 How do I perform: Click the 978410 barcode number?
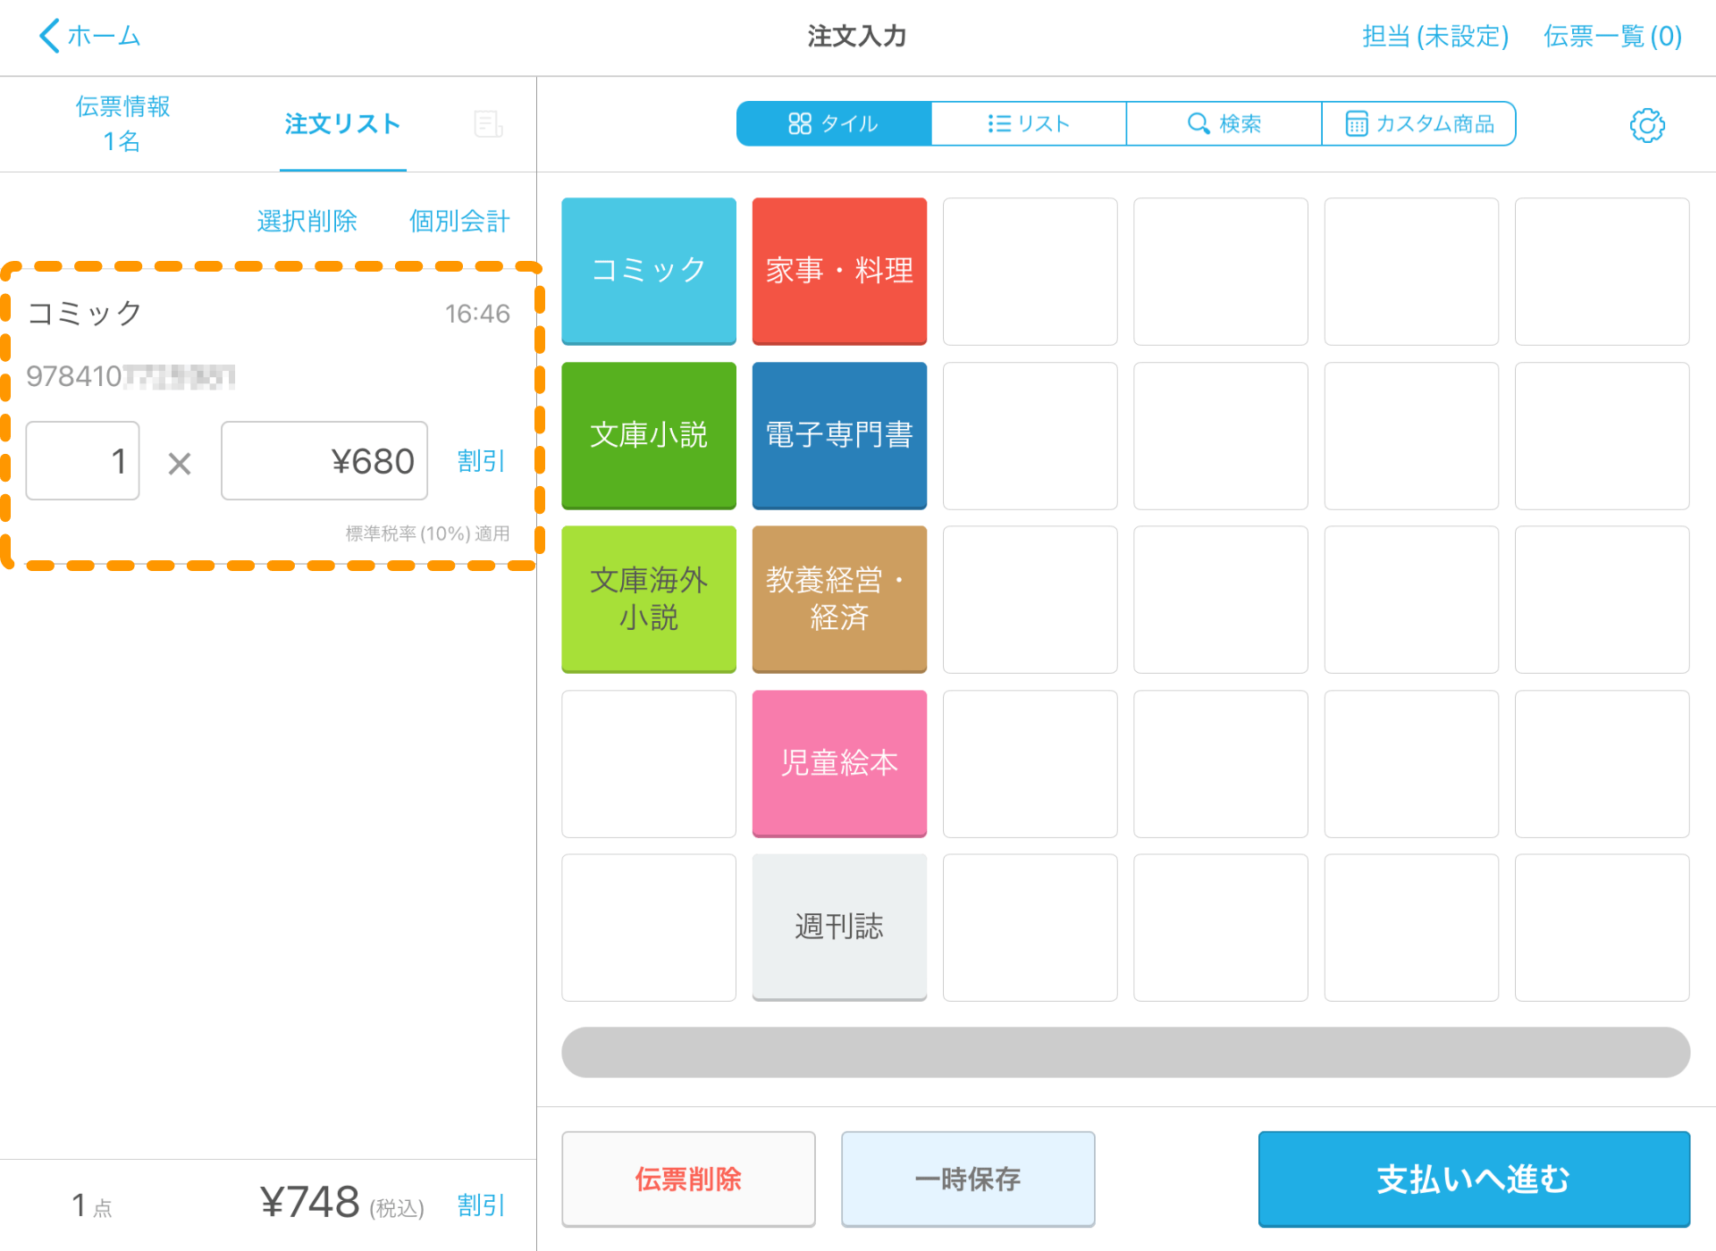click(130, 376)
